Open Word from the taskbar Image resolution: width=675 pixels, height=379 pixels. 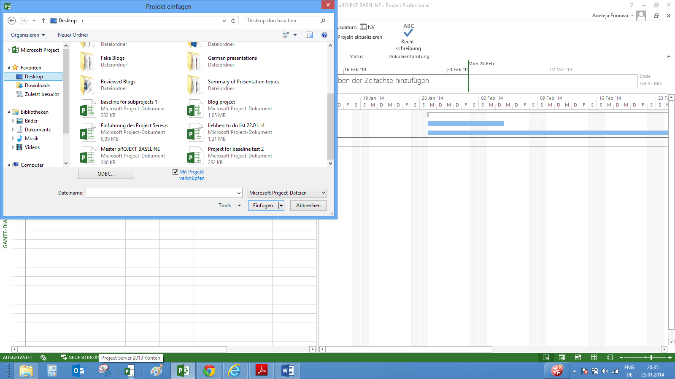tap(287, 371)
